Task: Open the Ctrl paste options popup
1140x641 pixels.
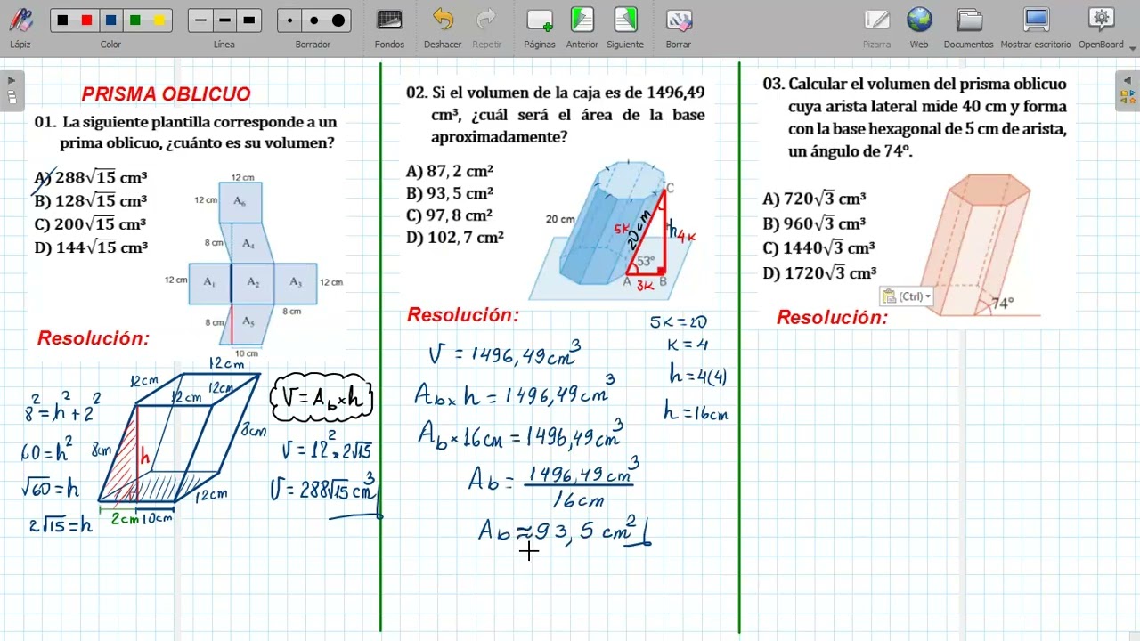Action: [x=906, y=296]
